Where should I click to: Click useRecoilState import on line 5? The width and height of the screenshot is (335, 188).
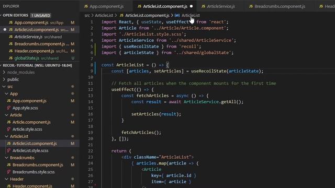[141, 46]
